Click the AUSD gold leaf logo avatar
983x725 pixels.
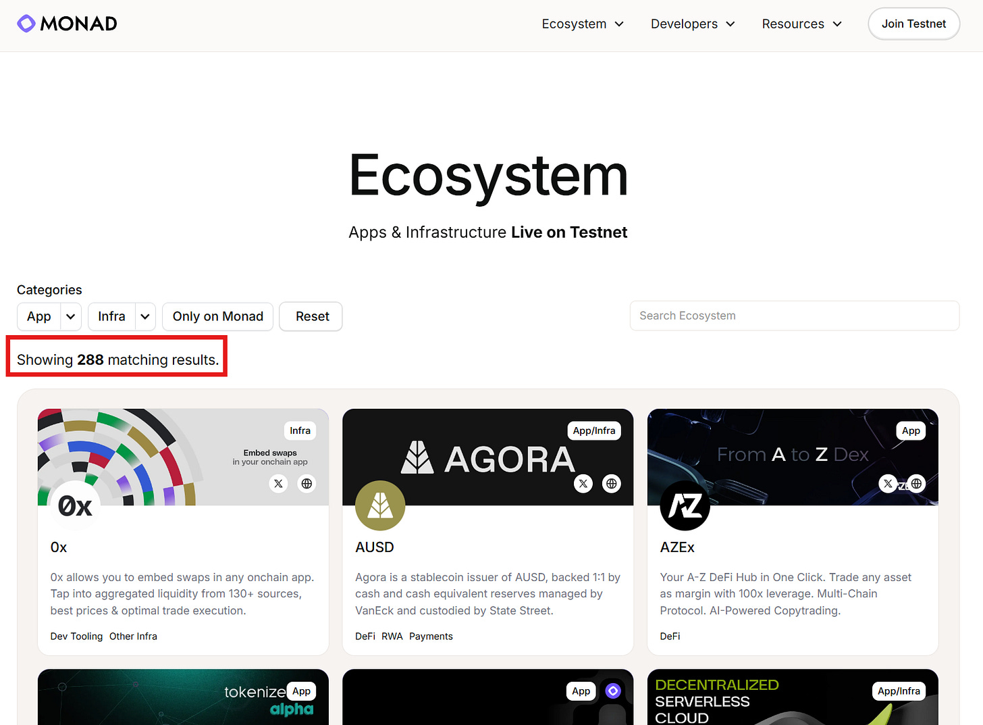coord(380,505)
